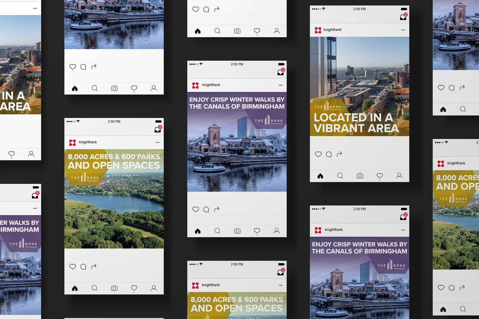This screenshot has width=479, height=319.
Task: Share the 'Located in a Vibrant Area' post
Action: click(339, 154)
